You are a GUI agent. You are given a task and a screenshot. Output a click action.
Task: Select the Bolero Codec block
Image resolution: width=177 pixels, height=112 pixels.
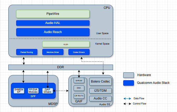101,82
